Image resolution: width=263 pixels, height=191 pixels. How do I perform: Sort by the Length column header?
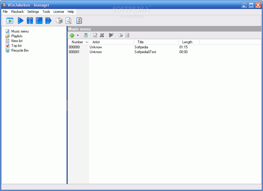pyautogui.click(x=189, y=42)
